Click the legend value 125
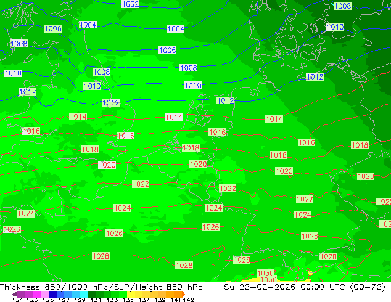This screenshot has height=302, width=391. point(48,300)
